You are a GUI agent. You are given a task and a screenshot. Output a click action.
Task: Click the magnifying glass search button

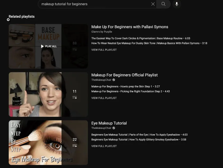[163, 4]
